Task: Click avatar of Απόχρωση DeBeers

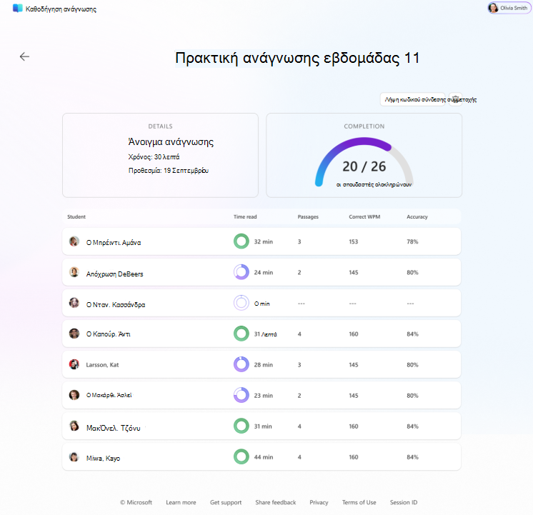Action: coord(74,272)
